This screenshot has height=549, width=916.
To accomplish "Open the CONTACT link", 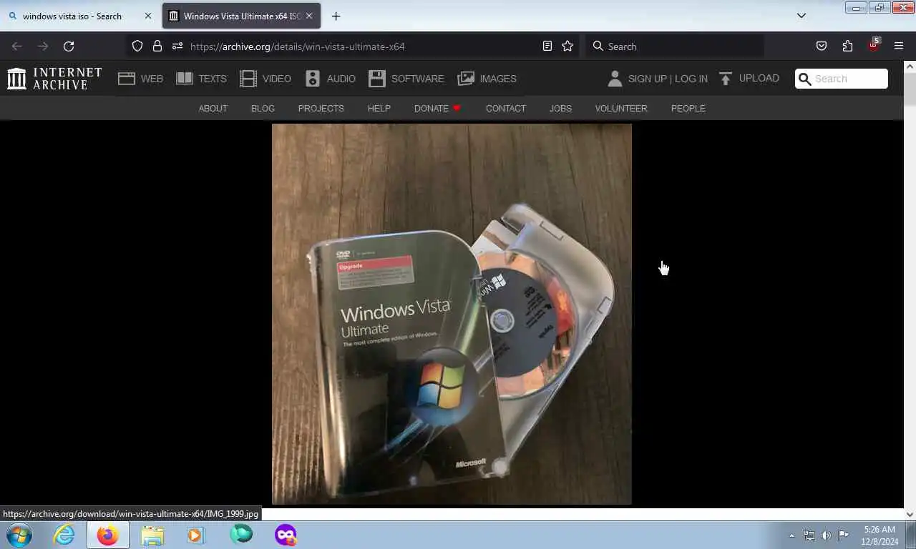I will point(505,109).
